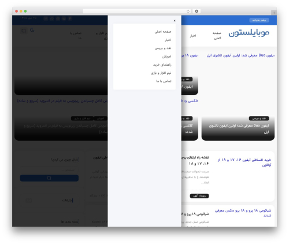The image size is (289, 244).
Task: Open the آیفون Duo card with نقد و بررسی tag
Action: (x=238, y=129)
